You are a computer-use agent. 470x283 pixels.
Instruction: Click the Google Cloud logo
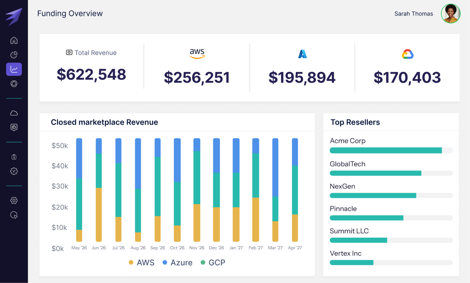coord(408,54)
